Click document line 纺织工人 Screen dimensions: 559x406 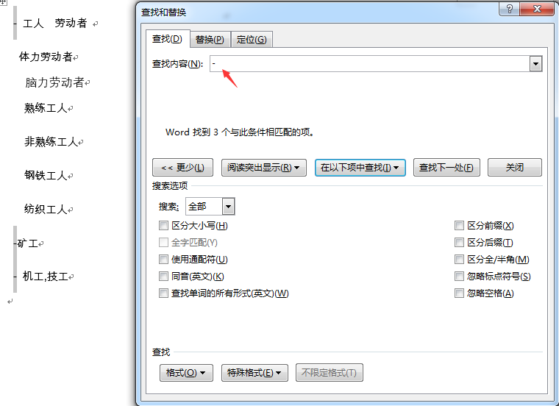[46, 209]
